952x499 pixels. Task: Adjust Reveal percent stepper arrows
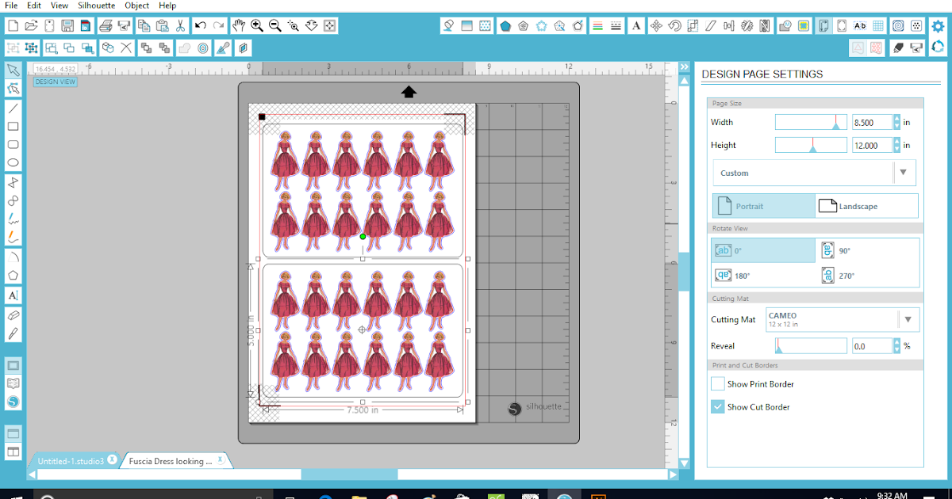coord(897,346)
